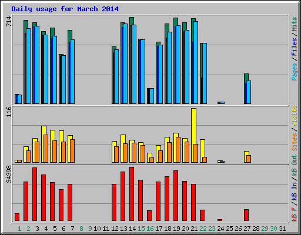Image resolution: width=301 pixels, height=235 pixels.
Task: Click the red kB bar for day 22
Action: (x=202, y=216)
